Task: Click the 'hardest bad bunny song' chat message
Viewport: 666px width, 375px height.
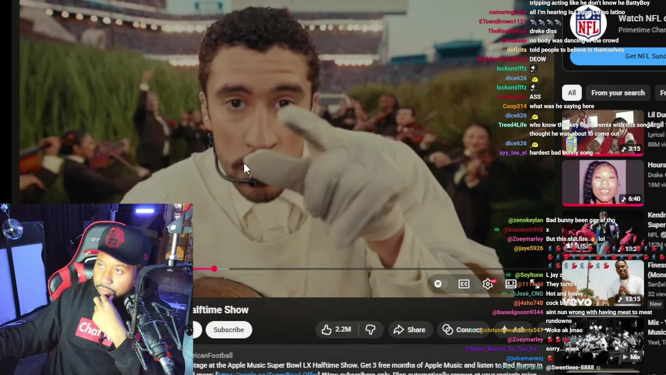Action: click(561, 153)
